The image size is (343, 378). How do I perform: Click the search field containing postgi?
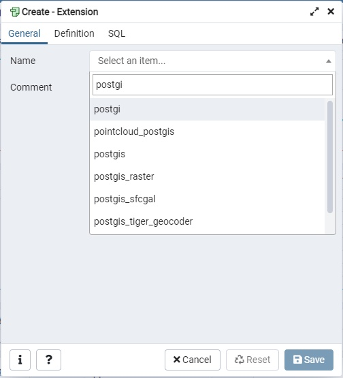[x=212, y=84]
